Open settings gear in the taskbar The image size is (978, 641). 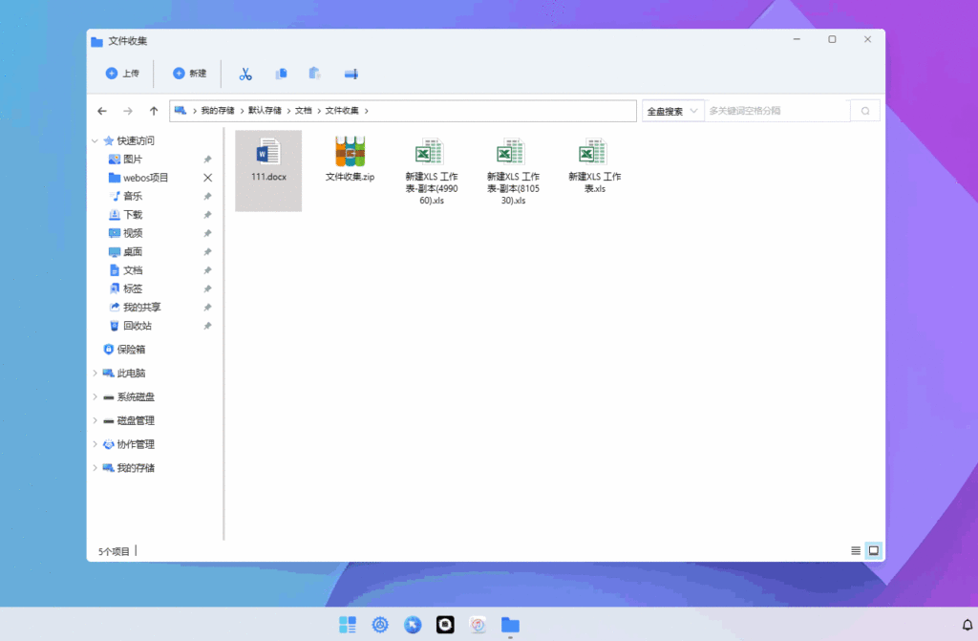(380, 625)
